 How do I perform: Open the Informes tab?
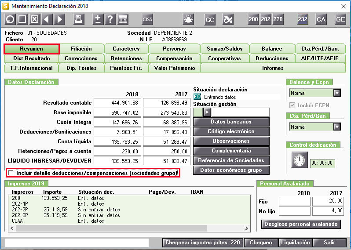click(273, 68)
